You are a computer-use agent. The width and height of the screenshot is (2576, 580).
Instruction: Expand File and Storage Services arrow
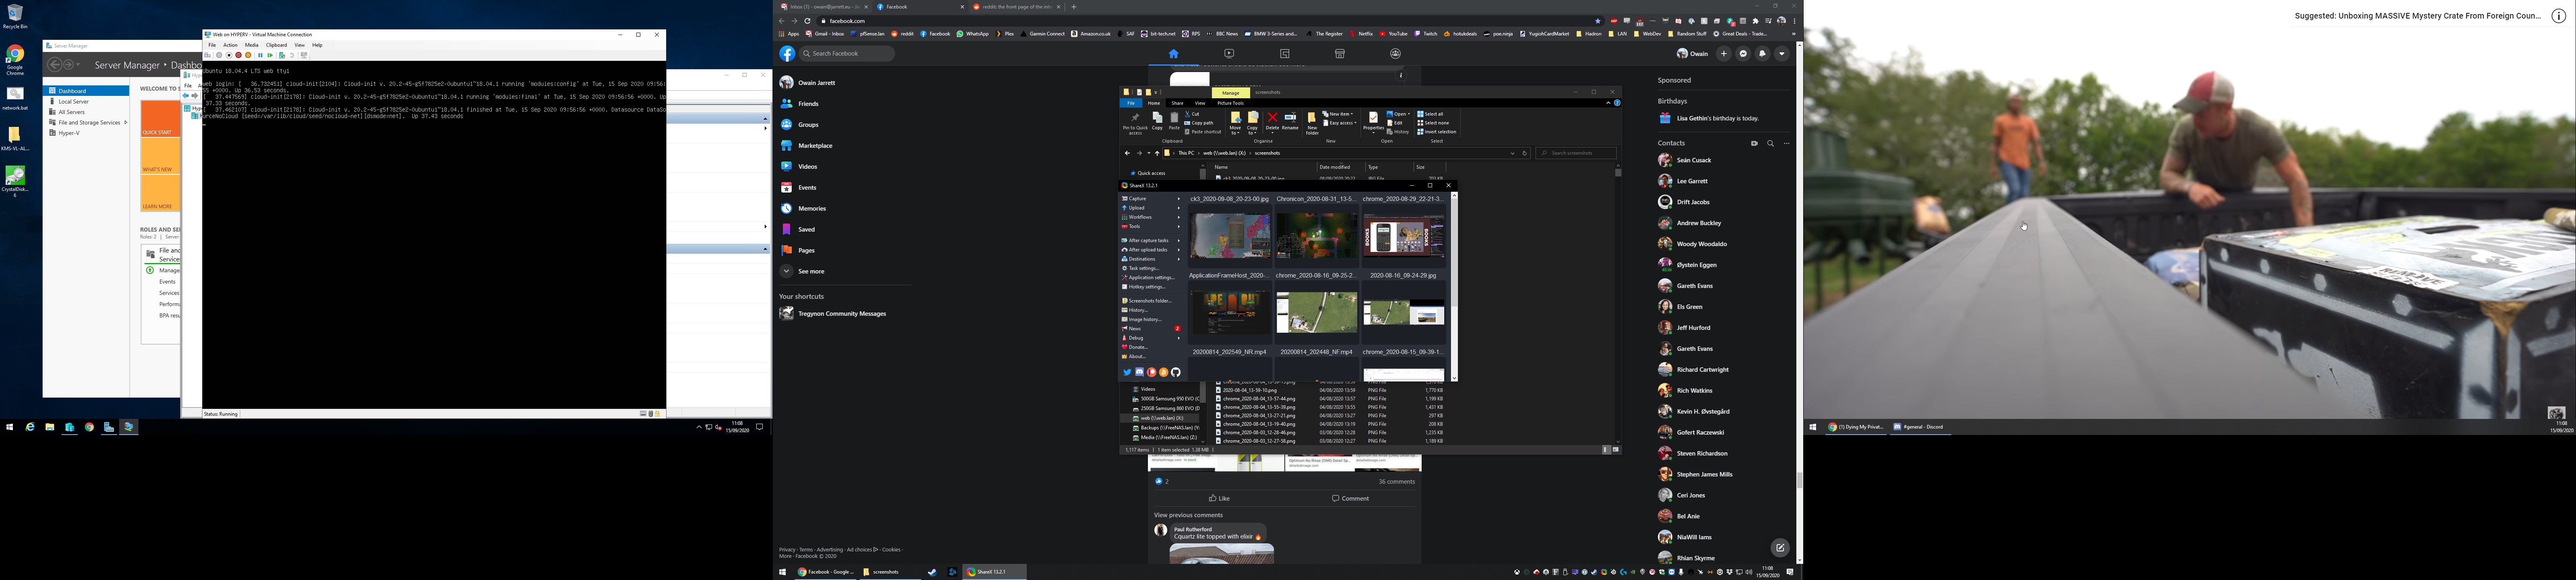(126, 123)
